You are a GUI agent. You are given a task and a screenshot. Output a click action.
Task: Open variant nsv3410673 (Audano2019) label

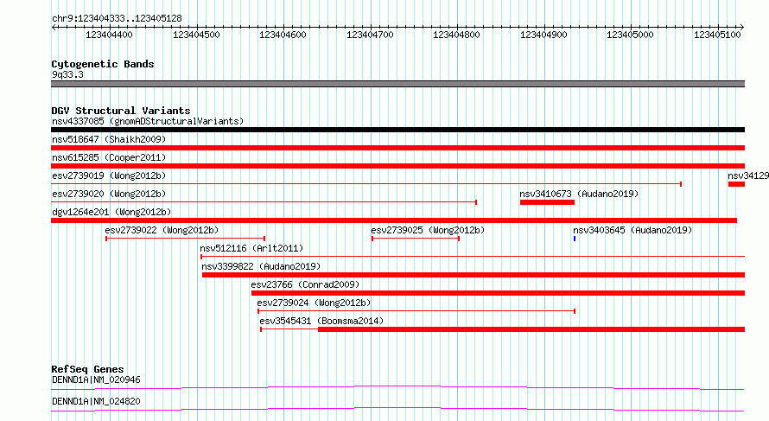pos(579,194)
